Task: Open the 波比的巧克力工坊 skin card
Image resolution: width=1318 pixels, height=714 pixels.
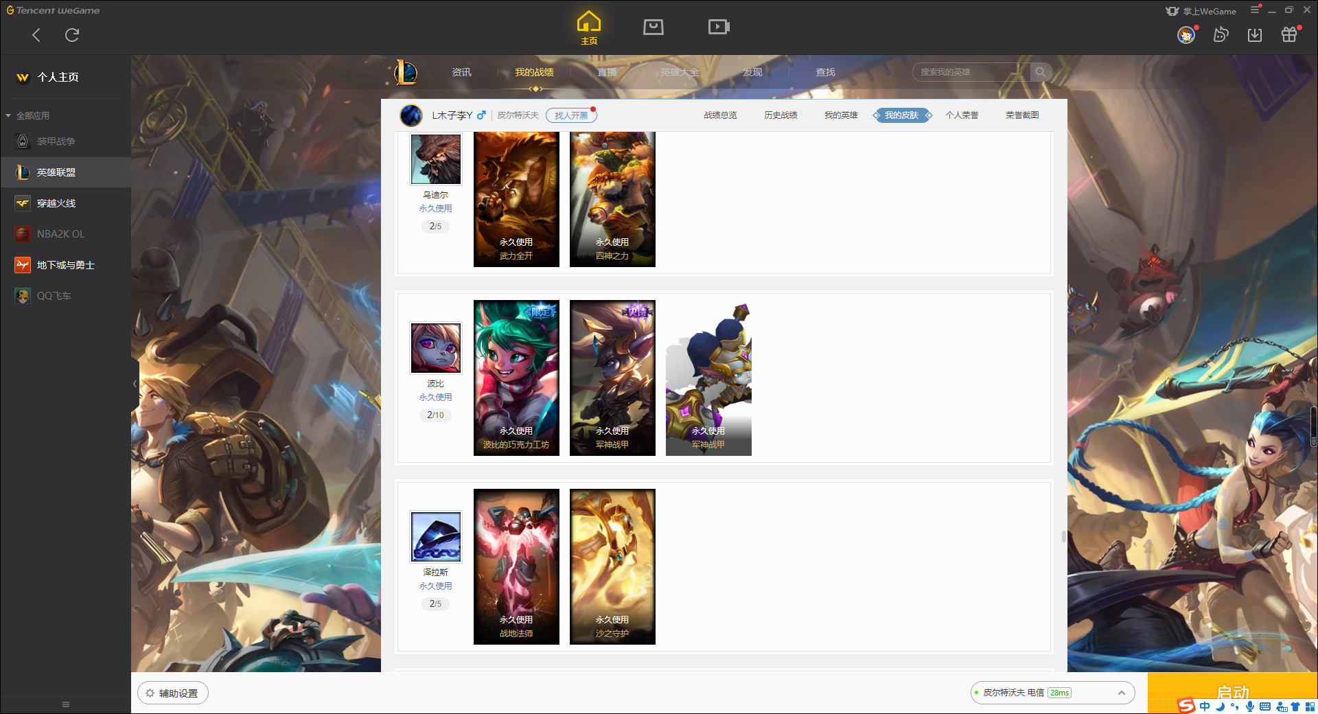Action: (516, 378)
